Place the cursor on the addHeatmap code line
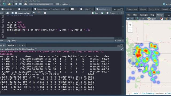The height and width of the screenshot is (96, 171). point(48,30)
